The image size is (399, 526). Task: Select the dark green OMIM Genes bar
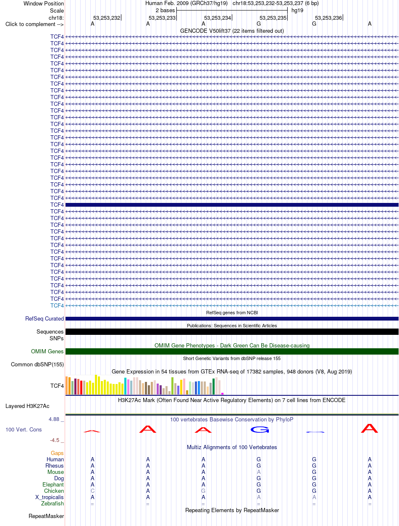(232, 352)
